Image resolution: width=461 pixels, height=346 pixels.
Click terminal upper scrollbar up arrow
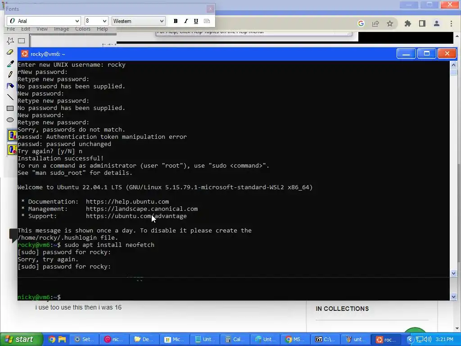pyautogui.click(x=453, y=65)
